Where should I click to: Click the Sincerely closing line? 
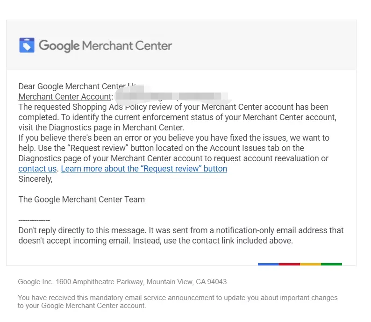[x=35, y=179]
